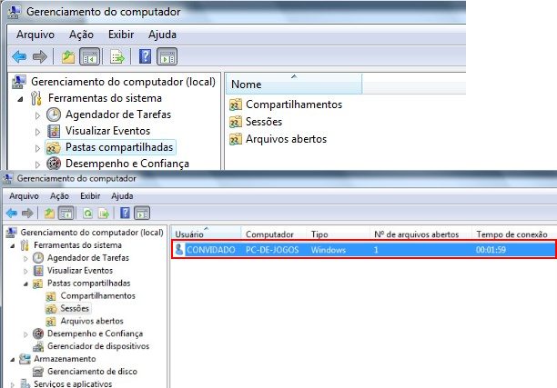The width and height of the screenshot is (557, 388).
Task: Collapse the expanded Pastas compartilhadas node
Action: pos(25,284)
